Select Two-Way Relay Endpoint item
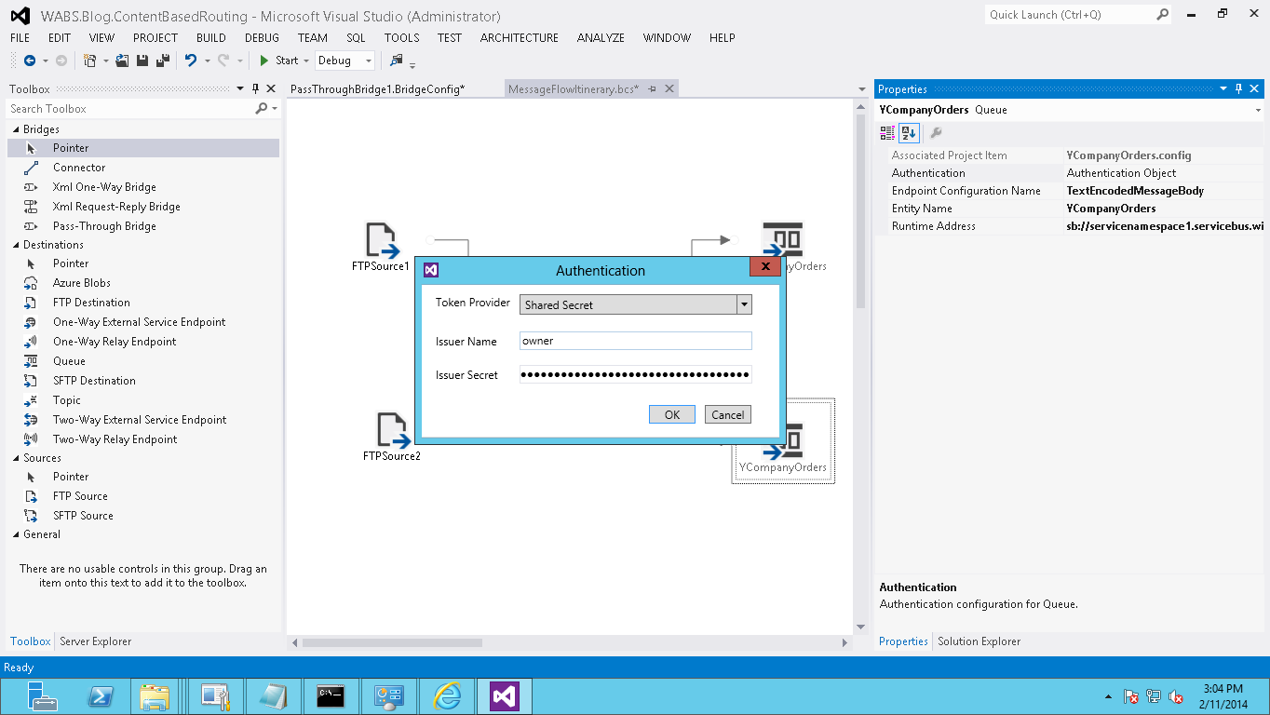Viewport: 1270px width, 715px height. 115,439
